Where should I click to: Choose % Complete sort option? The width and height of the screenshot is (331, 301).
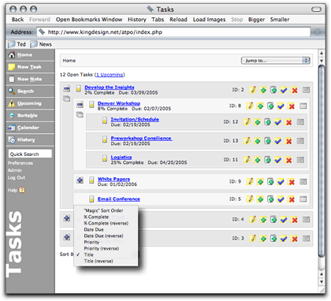pos(96,217)
